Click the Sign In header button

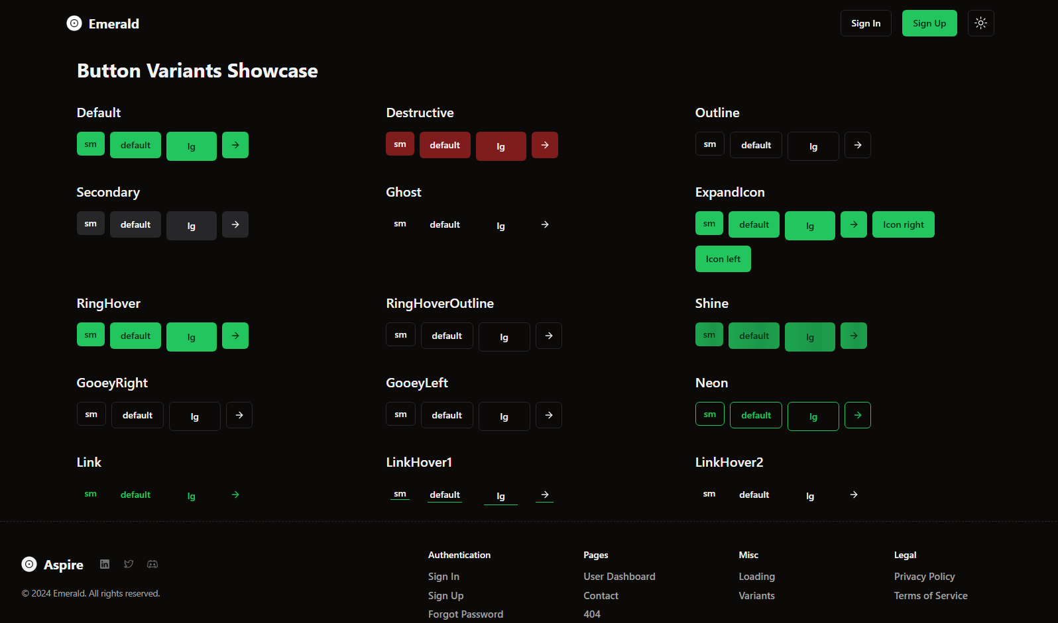pyautogui.click(x=866, y=23)
